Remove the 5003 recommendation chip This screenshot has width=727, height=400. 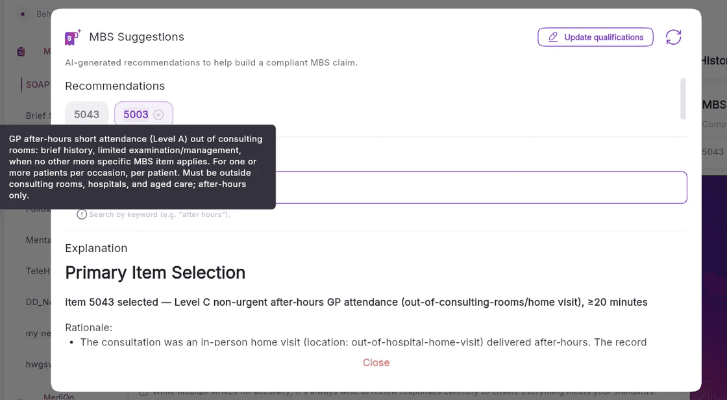pyautogui.click(x=158, y=115)
